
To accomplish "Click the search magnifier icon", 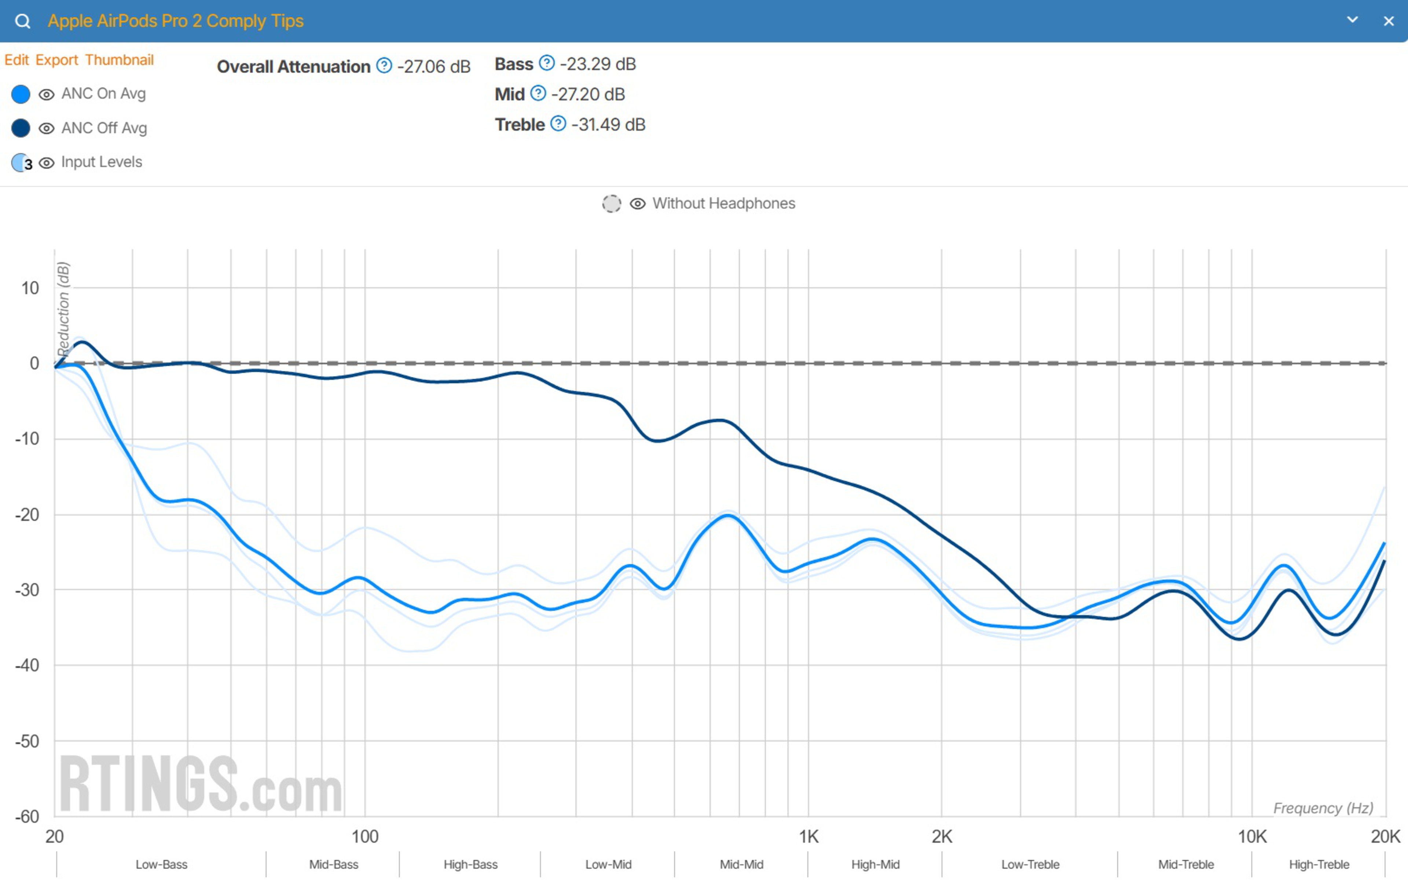I will [x=22, y=21].
